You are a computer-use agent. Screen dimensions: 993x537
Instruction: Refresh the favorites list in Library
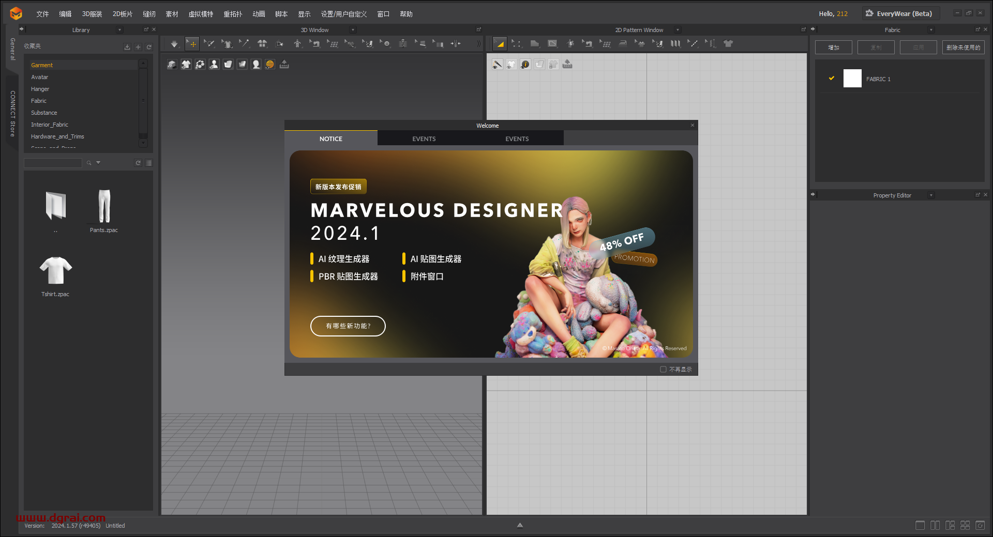pyautogui.click(x=149, y=47)
